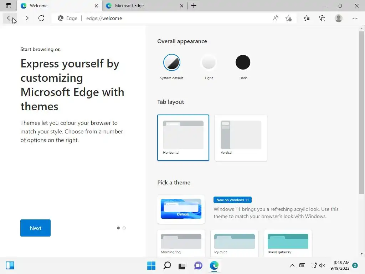Screen dimensions: 365x274
Task: Open a new tab with plus button
Action: coord(194,6)
